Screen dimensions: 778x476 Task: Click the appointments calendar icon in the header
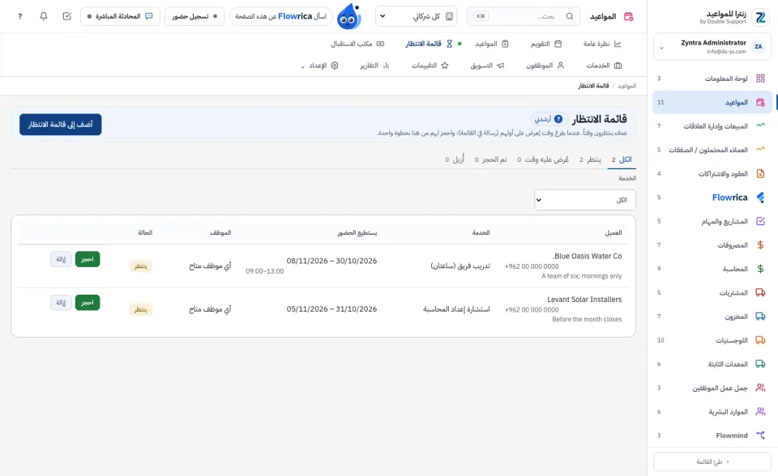click(629, 16)
